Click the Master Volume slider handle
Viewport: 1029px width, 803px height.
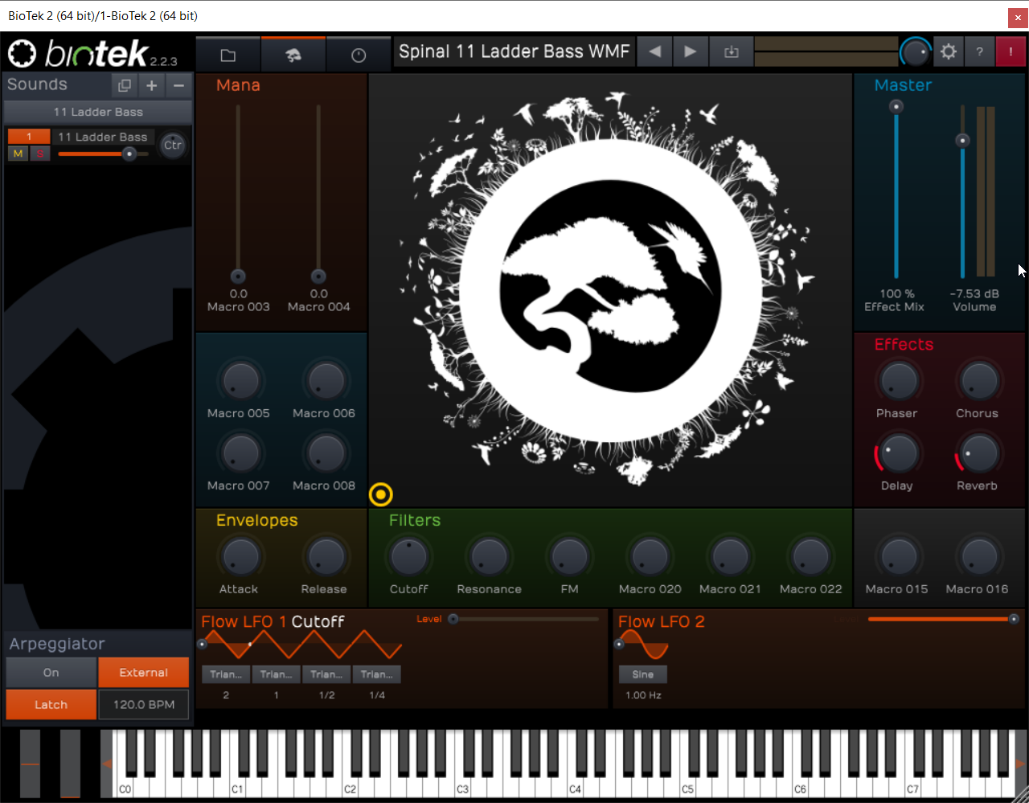pyautogui.click(x=962, y=141)
